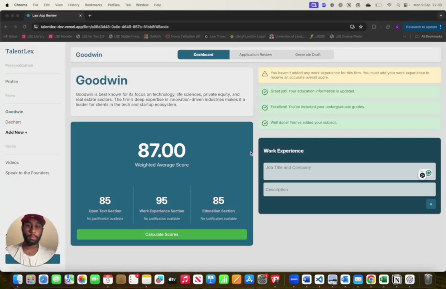
Task: Click the Calculate Scores button
Action: [x=162, y=235]
